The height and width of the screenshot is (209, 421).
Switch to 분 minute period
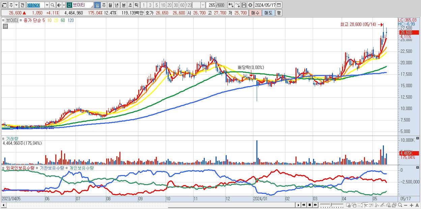pyautogui.click(x=123, y=5)
